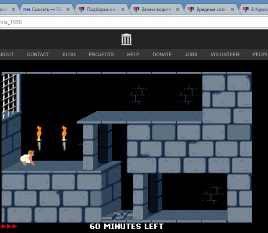Screen dimensions: 268x233
Task: Switch to the 'Зачем водите' tab
Action: tap(157, 9)
